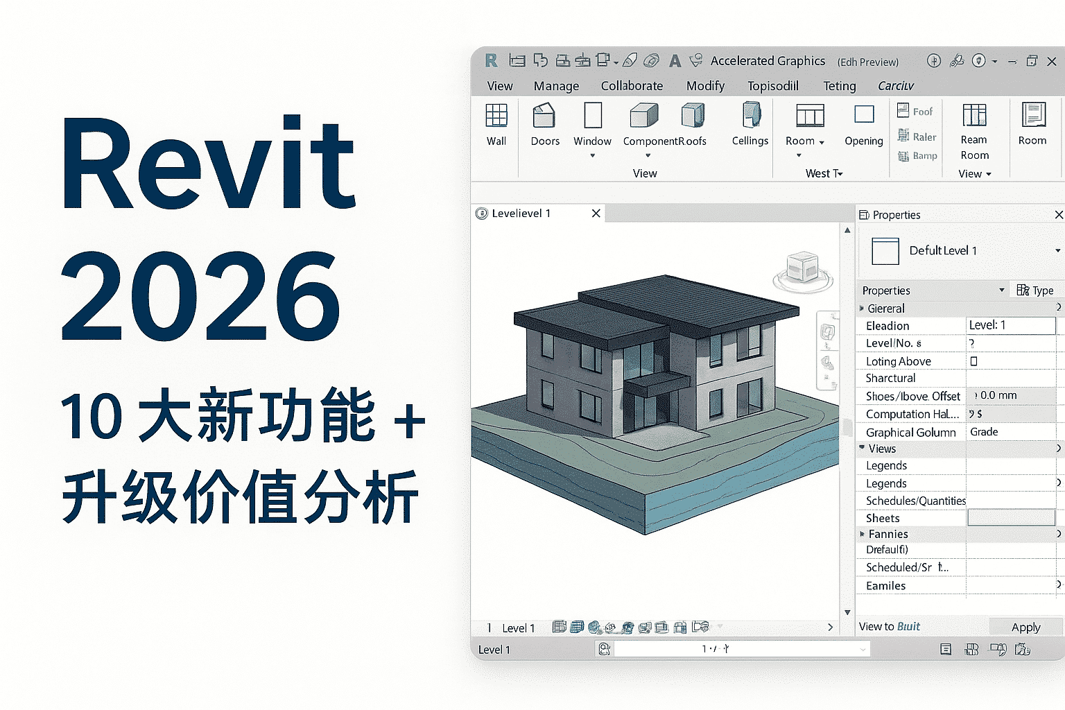The width and height of the screenshot is (1065, 710).
Task: Switch to the Collaborate tab
Action: (x=632, y=86)
